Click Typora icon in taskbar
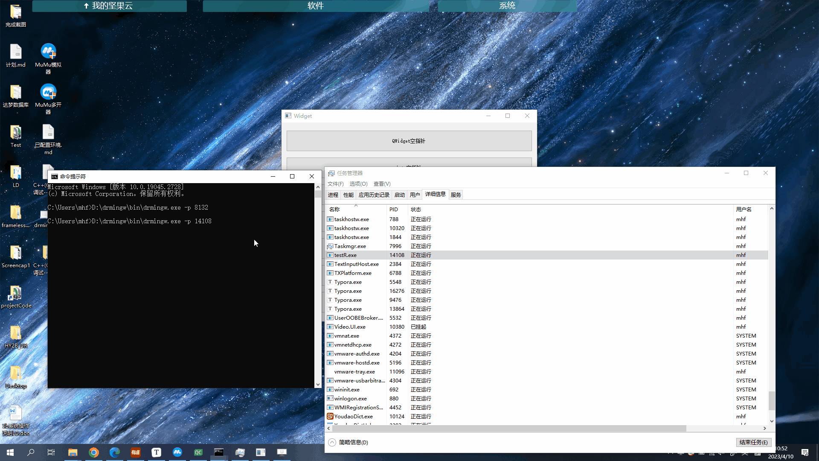 (x=156, y=452)
